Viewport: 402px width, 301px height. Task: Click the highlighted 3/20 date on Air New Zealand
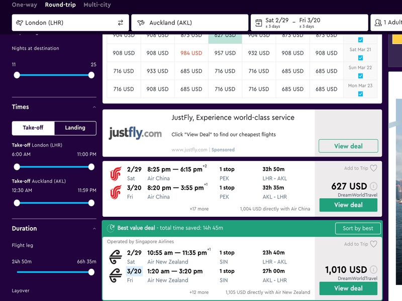coord(134,271)
